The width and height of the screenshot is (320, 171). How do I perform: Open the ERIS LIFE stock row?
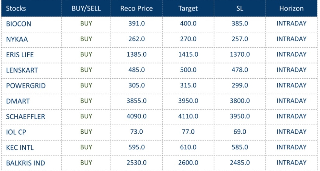click(x=20, y=55)
